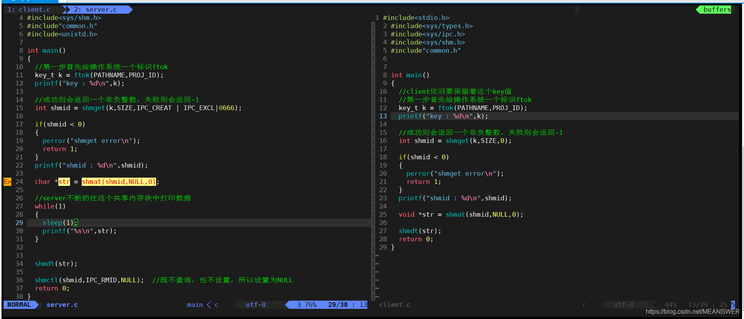
Task: Click server.c filename in left status bar
Action: [x=62, y=305]
